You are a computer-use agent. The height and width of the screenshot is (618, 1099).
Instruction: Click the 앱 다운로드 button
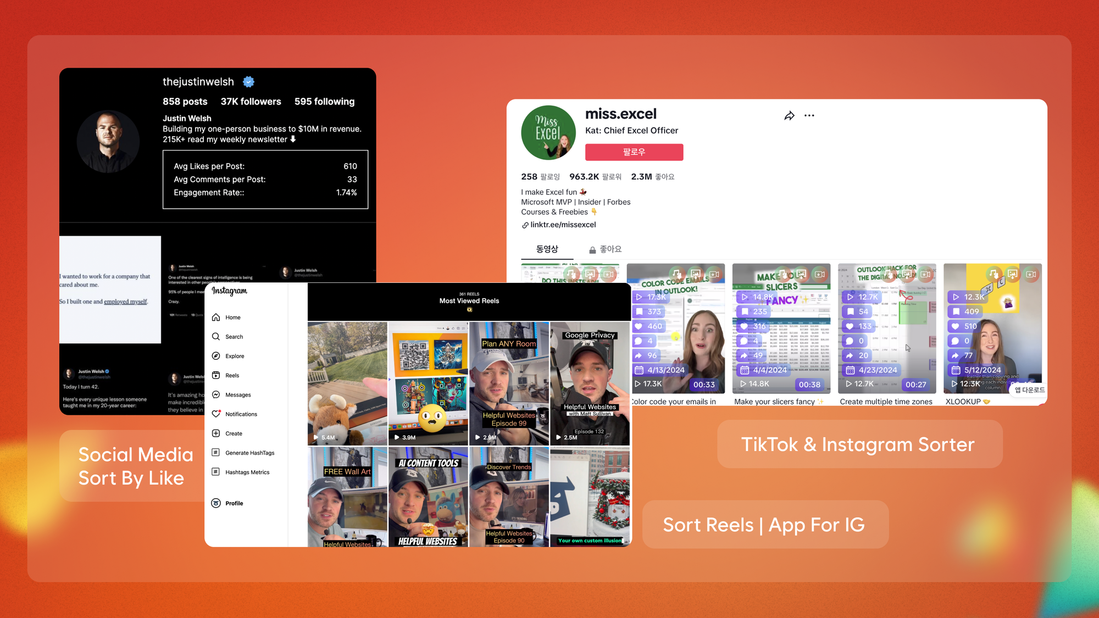pos(1029,390)
